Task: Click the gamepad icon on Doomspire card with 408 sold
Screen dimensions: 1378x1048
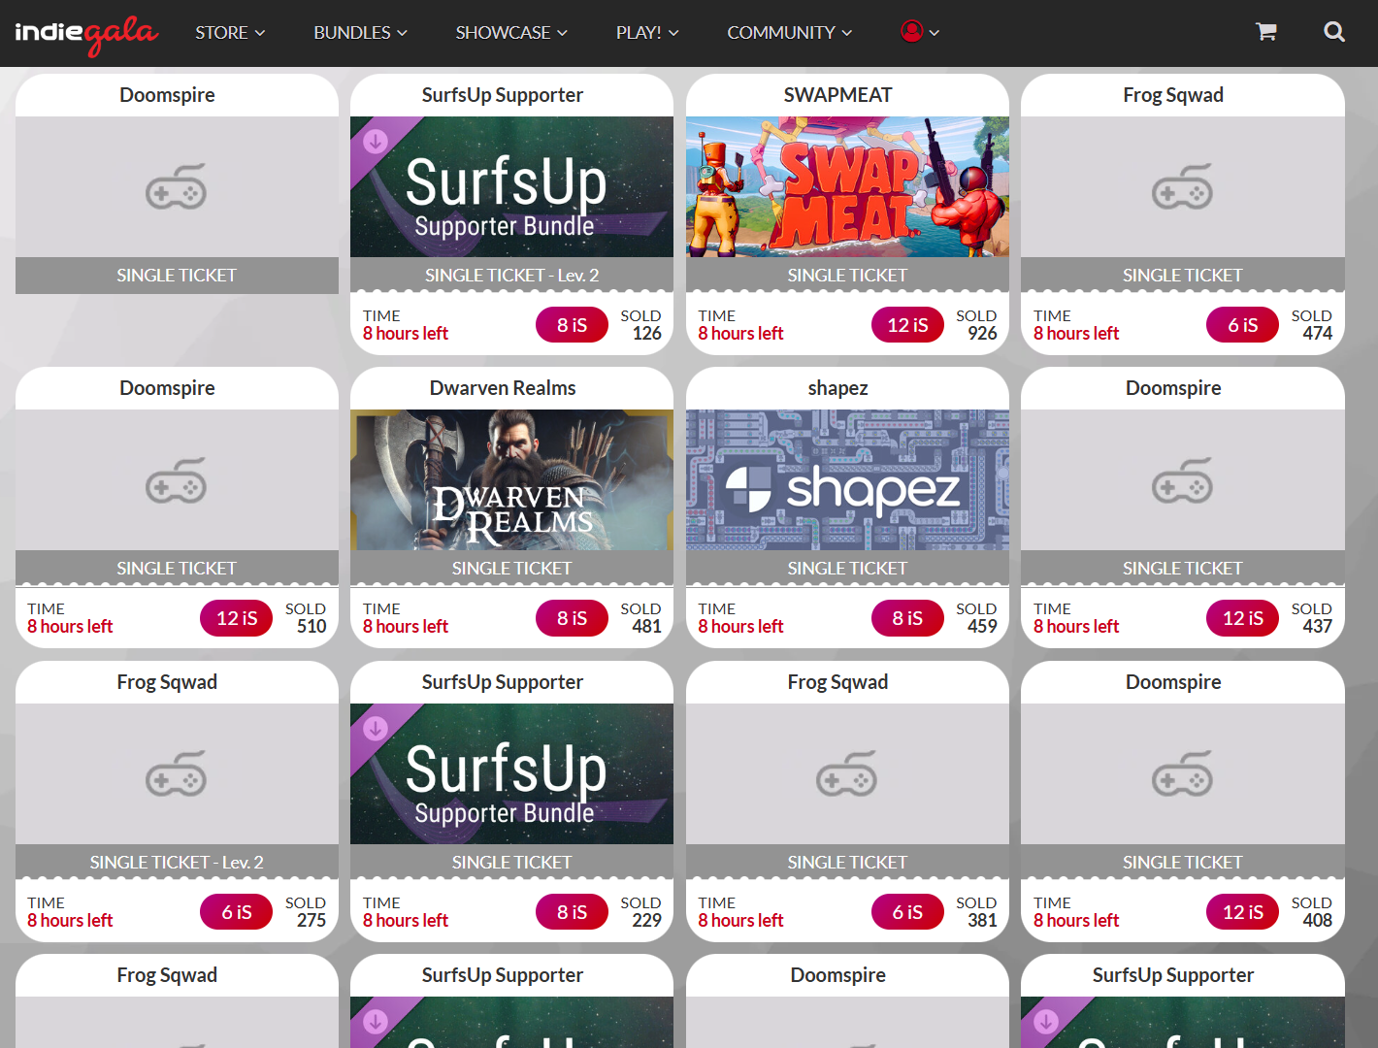Action: point(1182,773)
